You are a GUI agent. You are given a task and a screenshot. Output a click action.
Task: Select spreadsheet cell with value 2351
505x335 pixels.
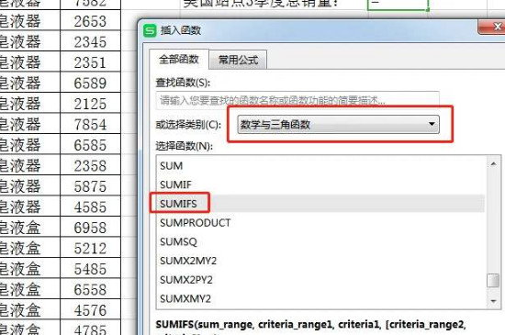click(x=90, y=62)
